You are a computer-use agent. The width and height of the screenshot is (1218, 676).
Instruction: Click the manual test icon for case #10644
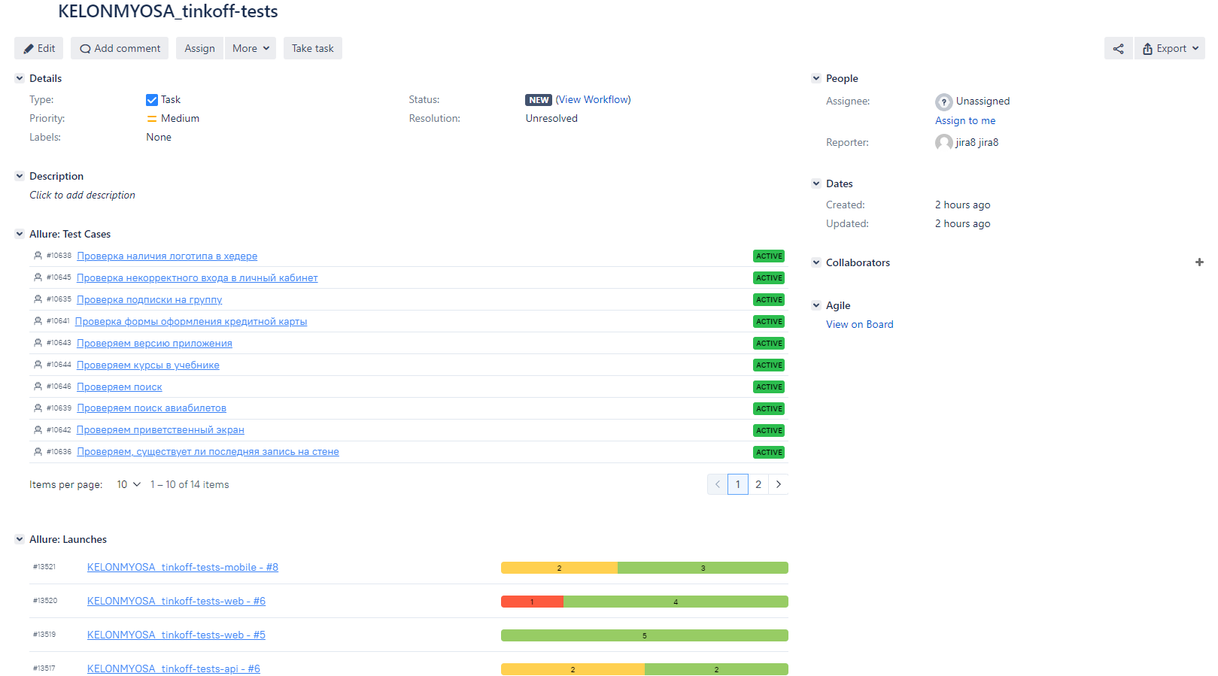click(x=38, y=365)
